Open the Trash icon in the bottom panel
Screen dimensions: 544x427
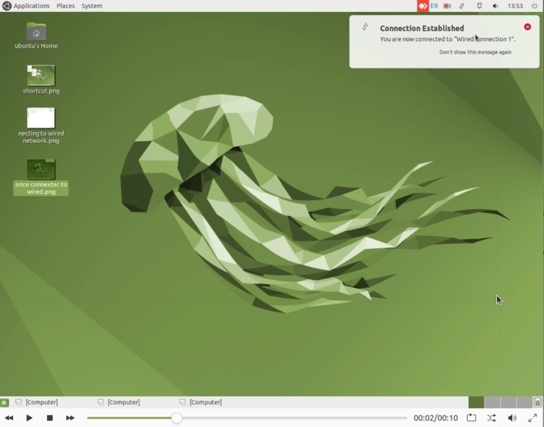point(538,402)
